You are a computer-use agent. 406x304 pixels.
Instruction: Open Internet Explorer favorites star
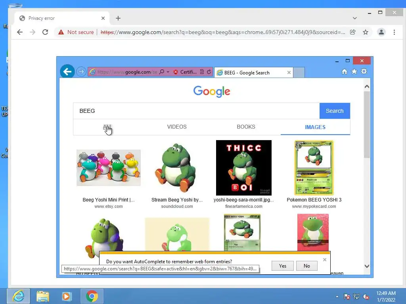354,71
